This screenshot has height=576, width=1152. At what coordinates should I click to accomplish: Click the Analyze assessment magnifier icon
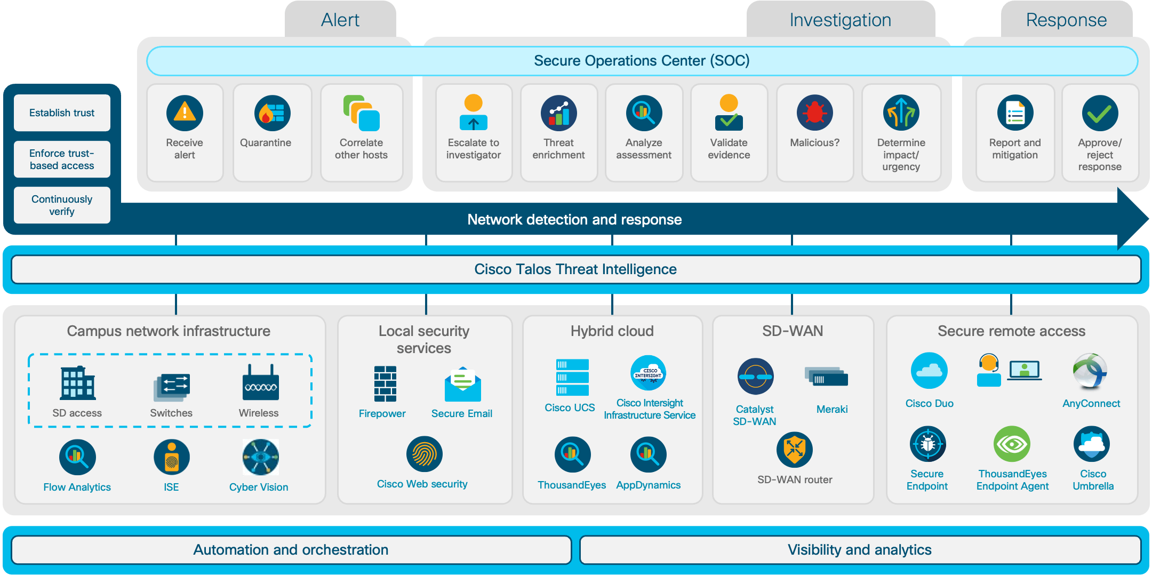coord(644,113)
